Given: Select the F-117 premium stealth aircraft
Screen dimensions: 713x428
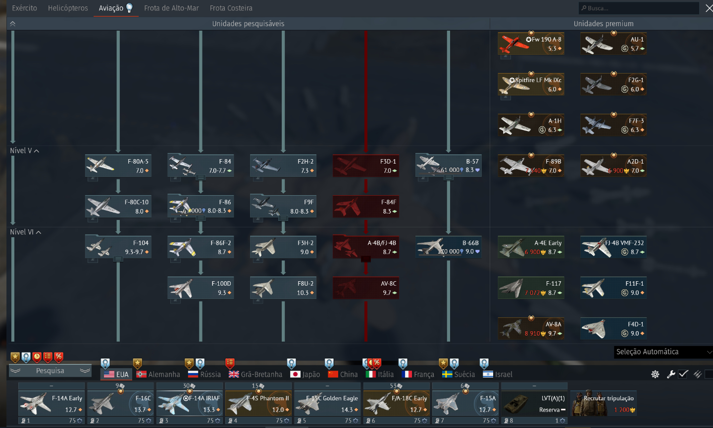Looking at the screenshot, I should click(x=531, y=288).
